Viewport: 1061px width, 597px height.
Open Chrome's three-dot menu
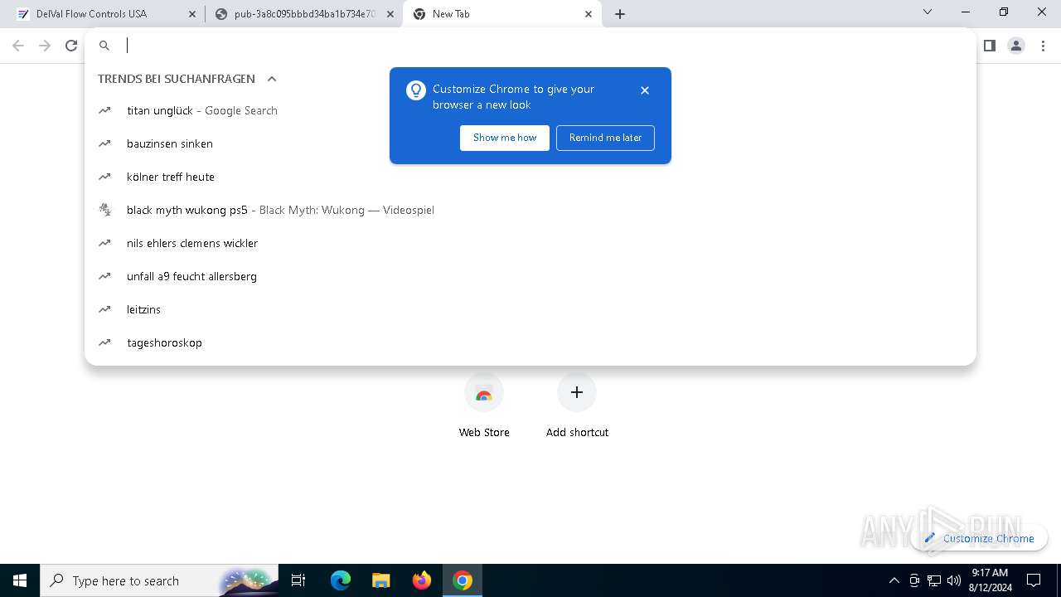[1044, 46]
